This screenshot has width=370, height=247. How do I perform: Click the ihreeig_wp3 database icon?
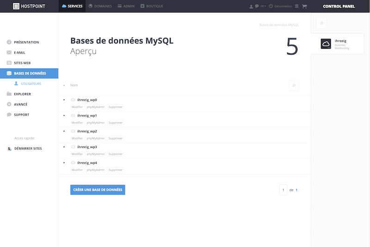pyautogui.click(x=73, y=147)
